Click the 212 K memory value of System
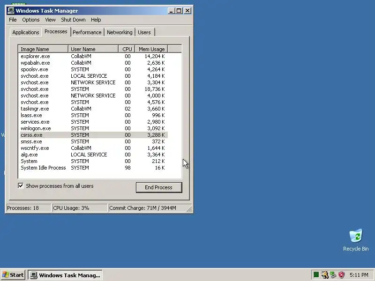375x281 pixels. click(x=158, y=161)
